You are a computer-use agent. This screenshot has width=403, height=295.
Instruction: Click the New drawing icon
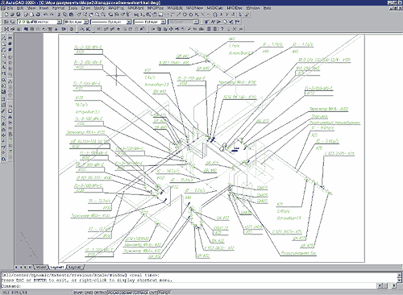(6, 15)
